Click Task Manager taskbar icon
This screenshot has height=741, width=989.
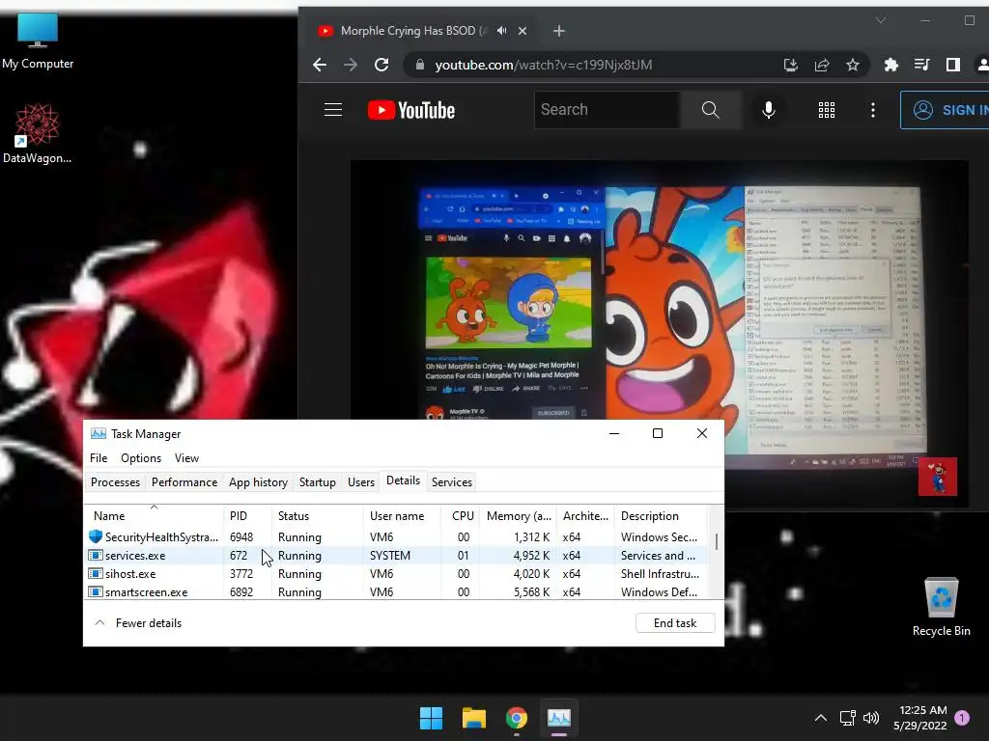coord(559,718)
